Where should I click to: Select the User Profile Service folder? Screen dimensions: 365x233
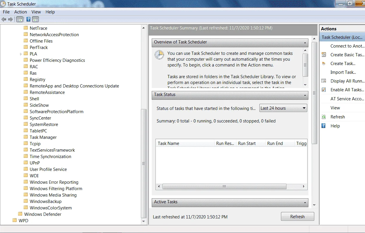pyautogui.click(x=48, y=169)
